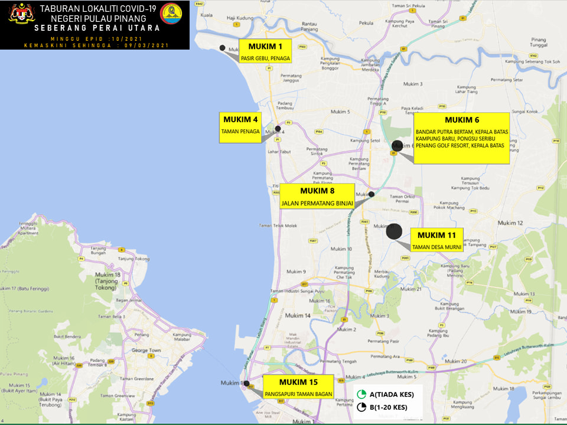Click the black marker dot beside Taman Penaga label

[x=278, y=128]
